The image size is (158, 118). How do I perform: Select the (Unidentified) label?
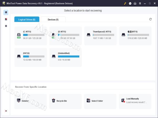(64, 53)
